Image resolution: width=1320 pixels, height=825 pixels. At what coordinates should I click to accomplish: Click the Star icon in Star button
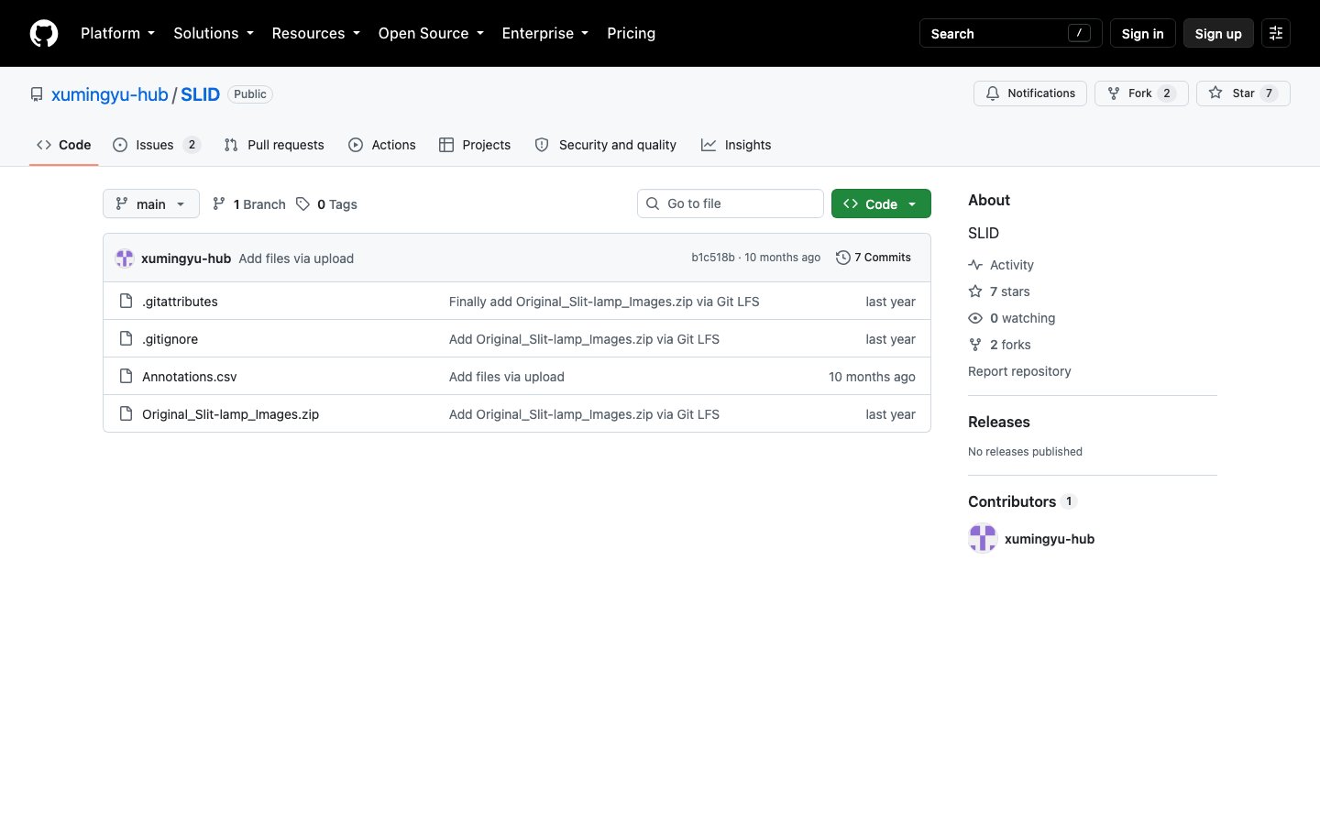(1215, 93)
